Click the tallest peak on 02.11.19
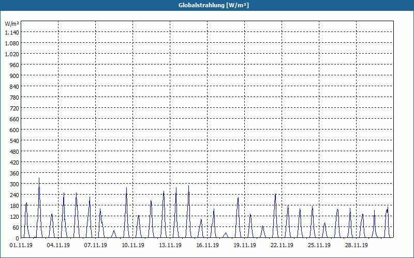 coord(39,178)
